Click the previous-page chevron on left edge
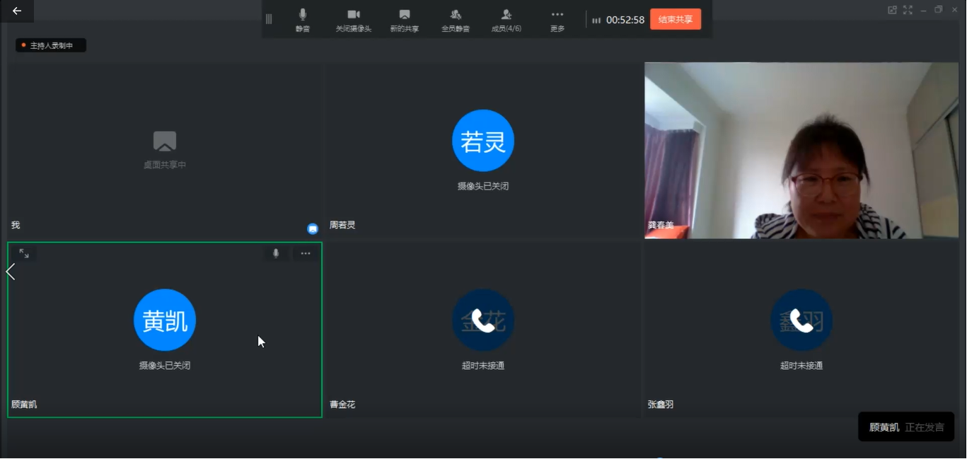The width and height of the screenshot is (967, 459). (11, 272)
